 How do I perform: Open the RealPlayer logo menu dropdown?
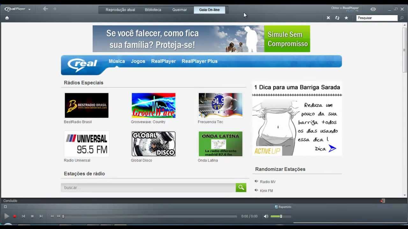(x=18, y=9)
